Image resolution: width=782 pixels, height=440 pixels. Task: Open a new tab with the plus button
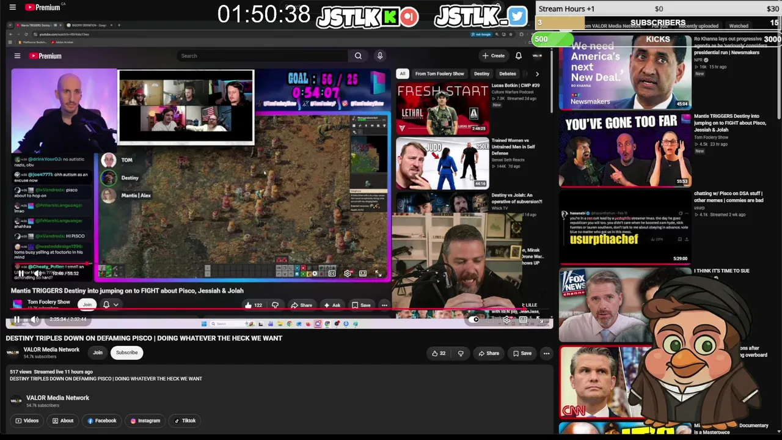[119, 25]
